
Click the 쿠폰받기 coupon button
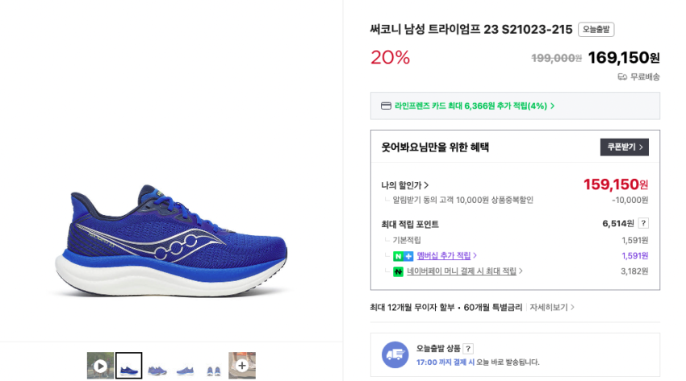[x=624, y=147]
